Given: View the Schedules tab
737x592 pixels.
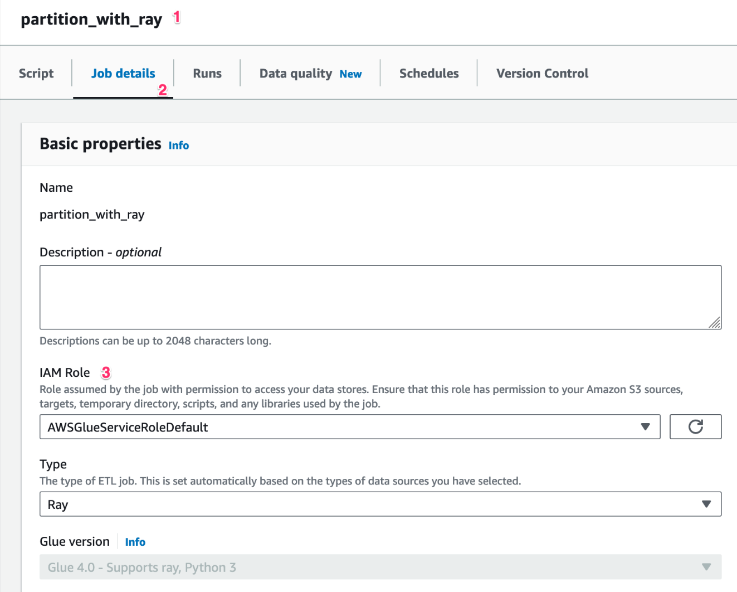Looking at the screenshot, I should tap(428, 73).
